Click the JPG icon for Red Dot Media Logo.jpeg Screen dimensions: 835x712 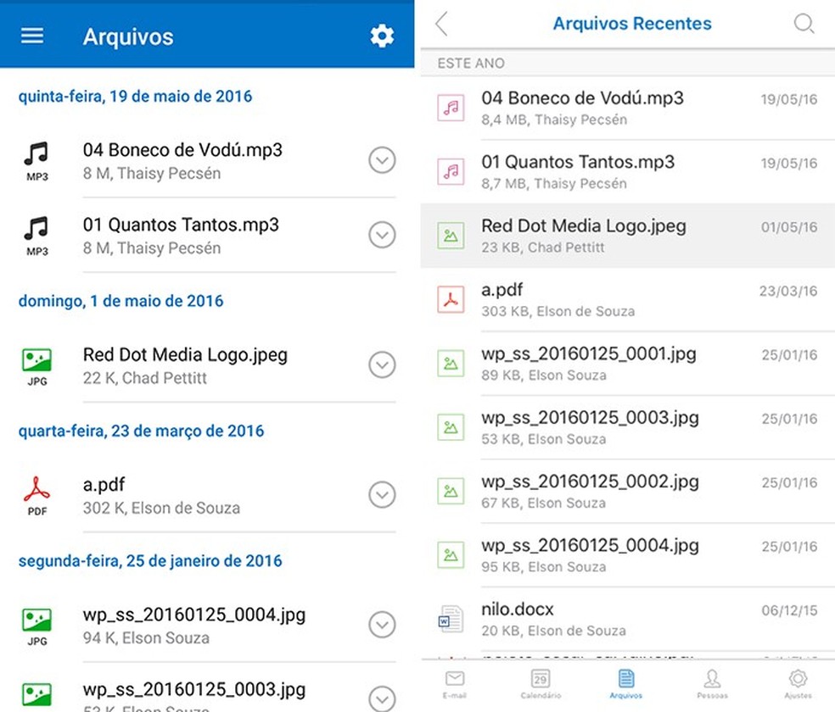point(36,364)
